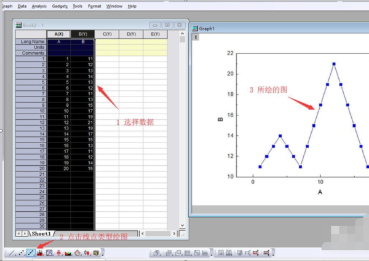369x261 pixels.
Task: Restore Book2 window using its middle title button
Action: [167, 25]
